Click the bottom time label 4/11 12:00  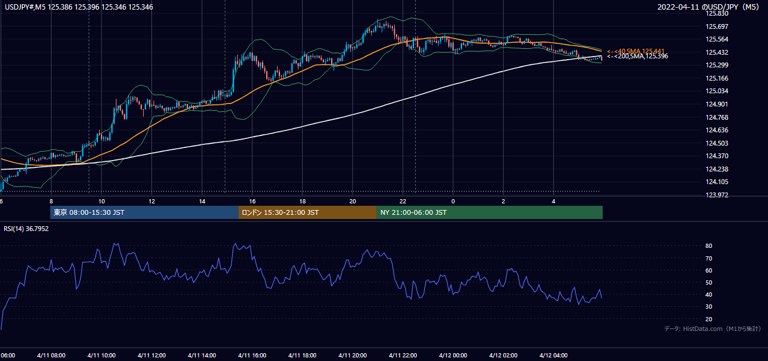[152, 355]
